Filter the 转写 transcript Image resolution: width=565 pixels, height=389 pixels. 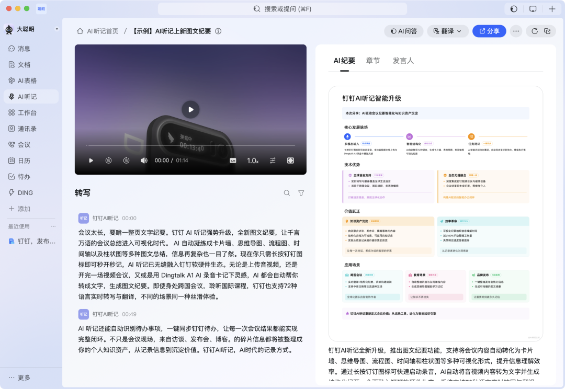click(301, 193)
